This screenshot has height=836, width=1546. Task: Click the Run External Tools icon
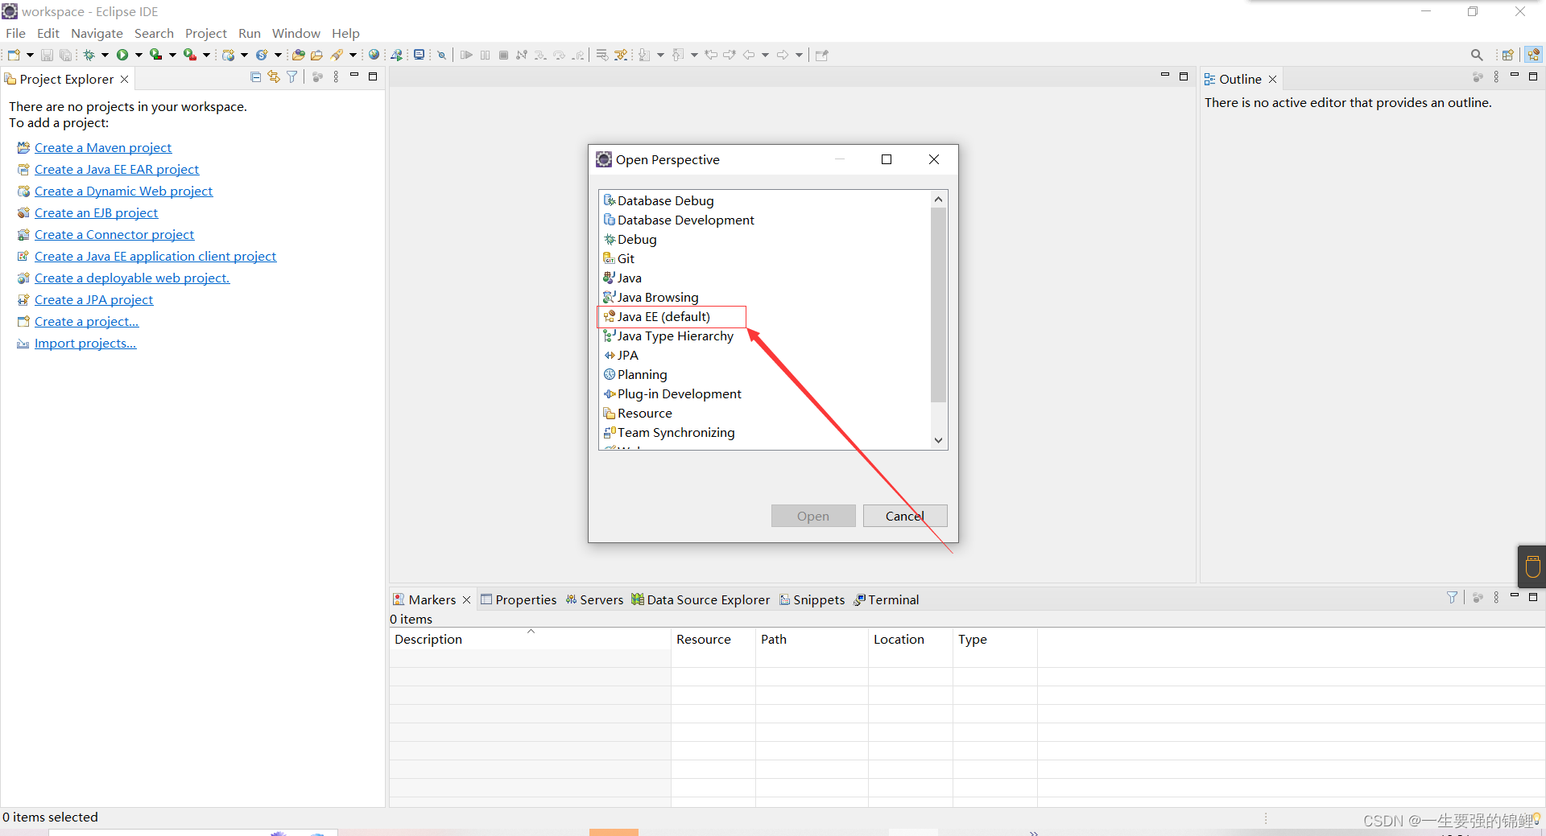(190, 55)
